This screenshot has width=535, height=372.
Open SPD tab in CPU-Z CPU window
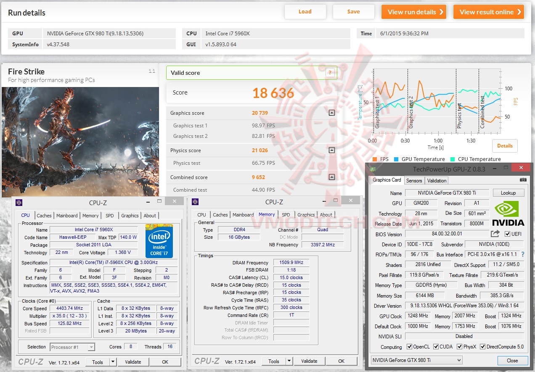110,215
